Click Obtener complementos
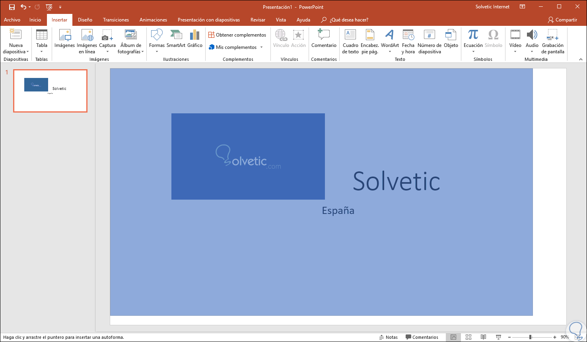The image size is (587, 342). point(237,35)
